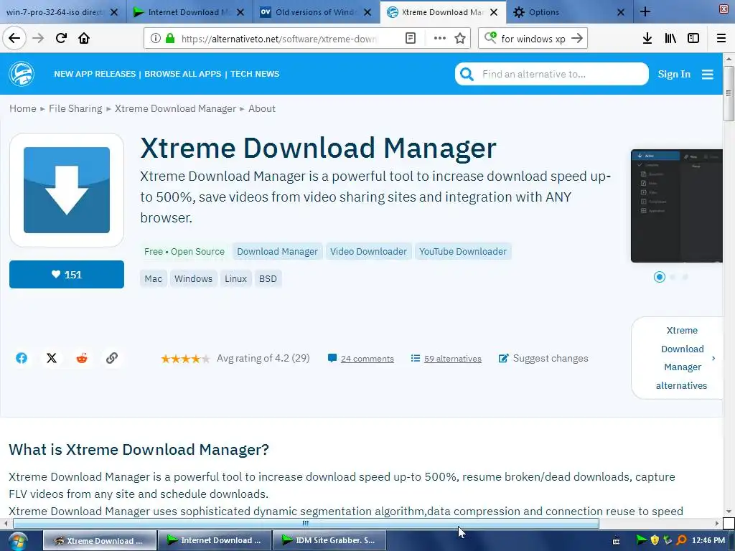Go to Home in the breadcrumb
The height and width of the screenshot is (551, 735).
pos(22,109)
